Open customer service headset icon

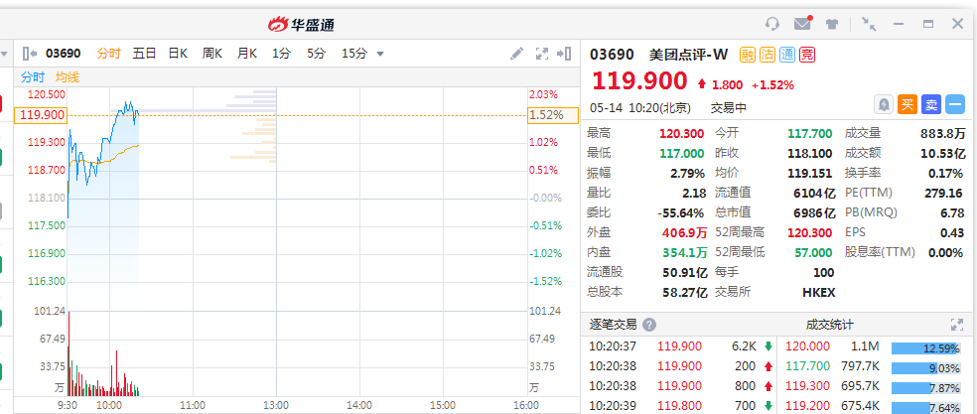(x=772, y=24)
